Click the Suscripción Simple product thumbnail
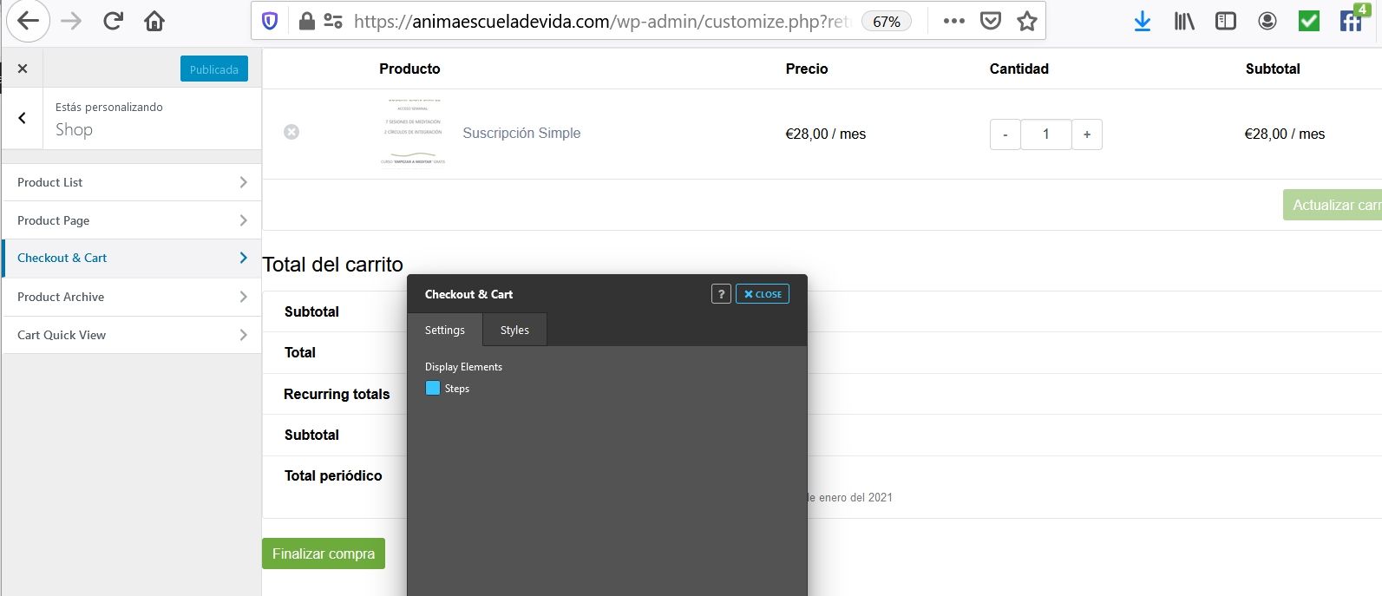 tap(413, 133)
